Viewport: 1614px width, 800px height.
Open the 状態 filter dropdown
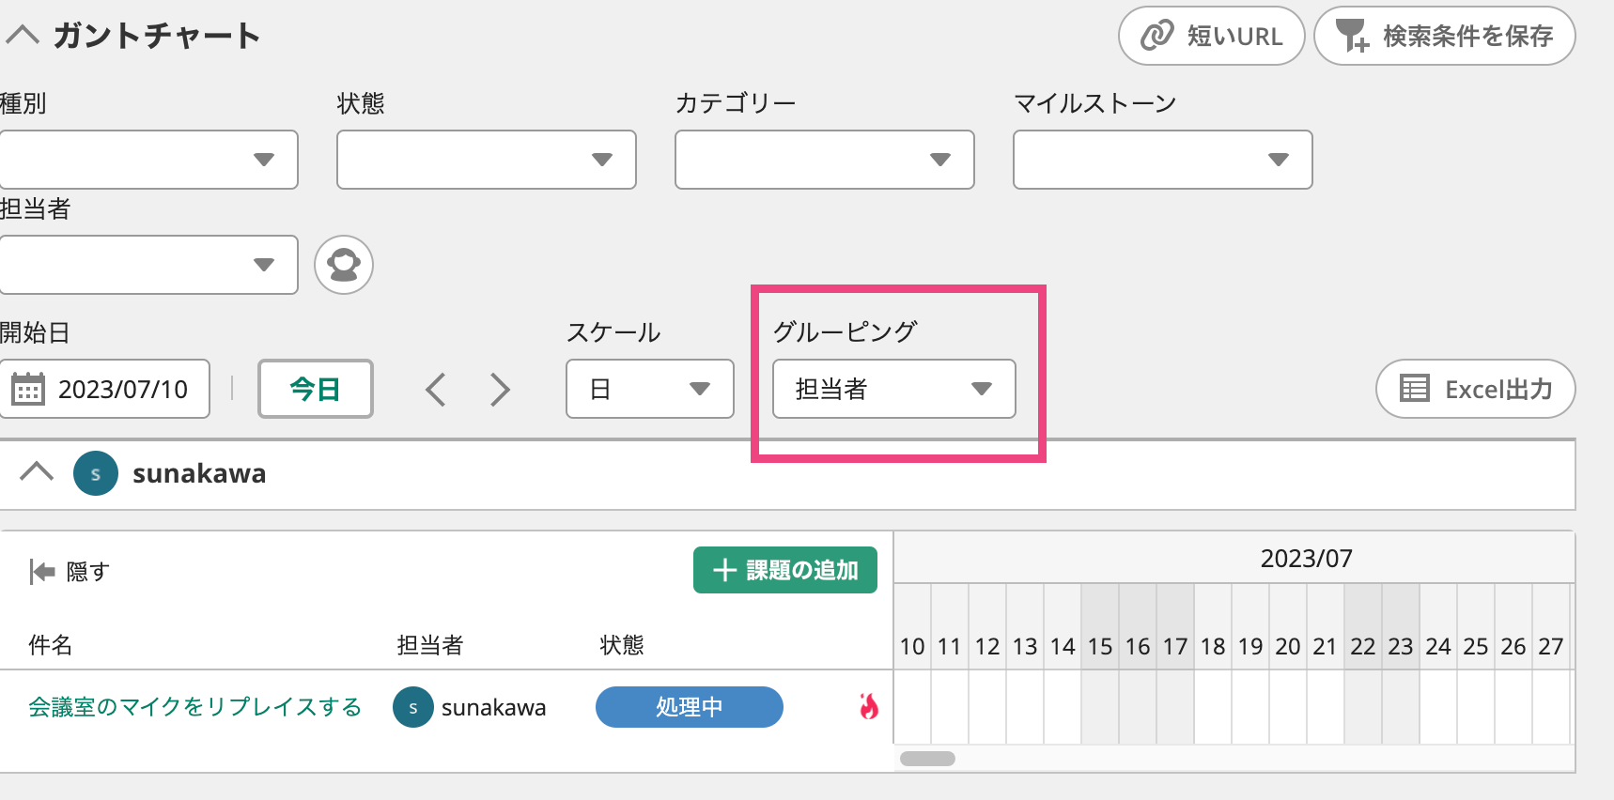(x=486, y=160)
